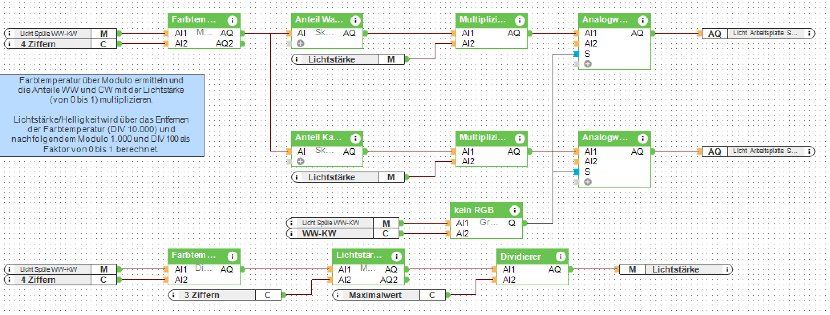The image size is (830, 315).
Task: Click info icon on the upper Analogw... block
Action: [642, 20]
